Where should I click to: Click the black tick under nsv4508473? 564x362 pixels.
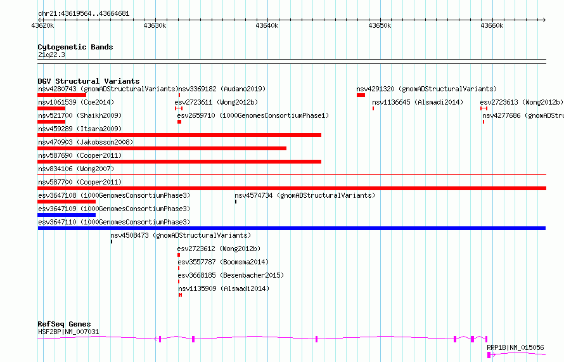click(112, 242)
